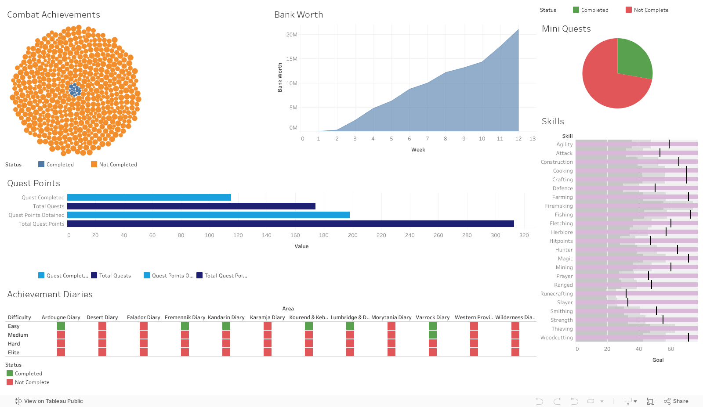Click Wilderness Diary Elite square

(x=515, y=352)
